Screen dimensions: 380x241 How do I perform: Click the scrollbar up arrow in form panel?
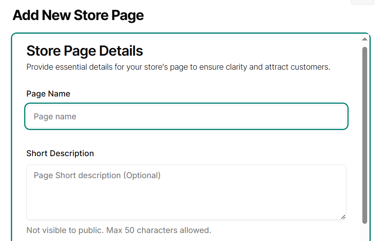click(364, 39)
